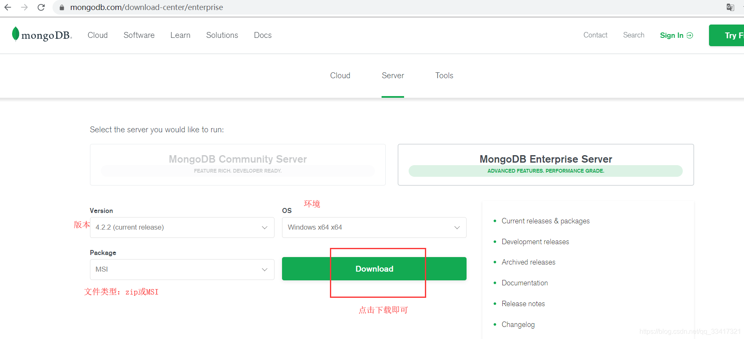Open the OS dropdown Windows x64
Viewport: 744px width, 339px height.
(x=374, y=228)
